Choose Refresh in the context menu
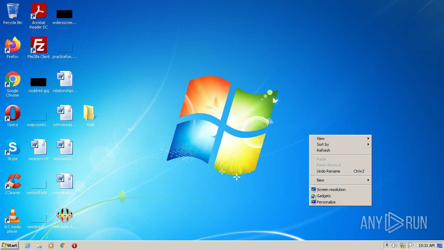Viewport: 444px width, 250px height. click(340, 150)
